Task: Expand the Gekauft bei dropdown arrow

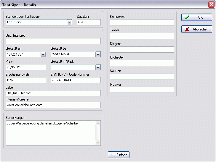Action: click(x=98, y=54)
